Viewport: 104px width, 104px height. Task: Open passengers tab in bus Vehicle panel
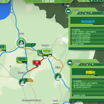point(86,13)
